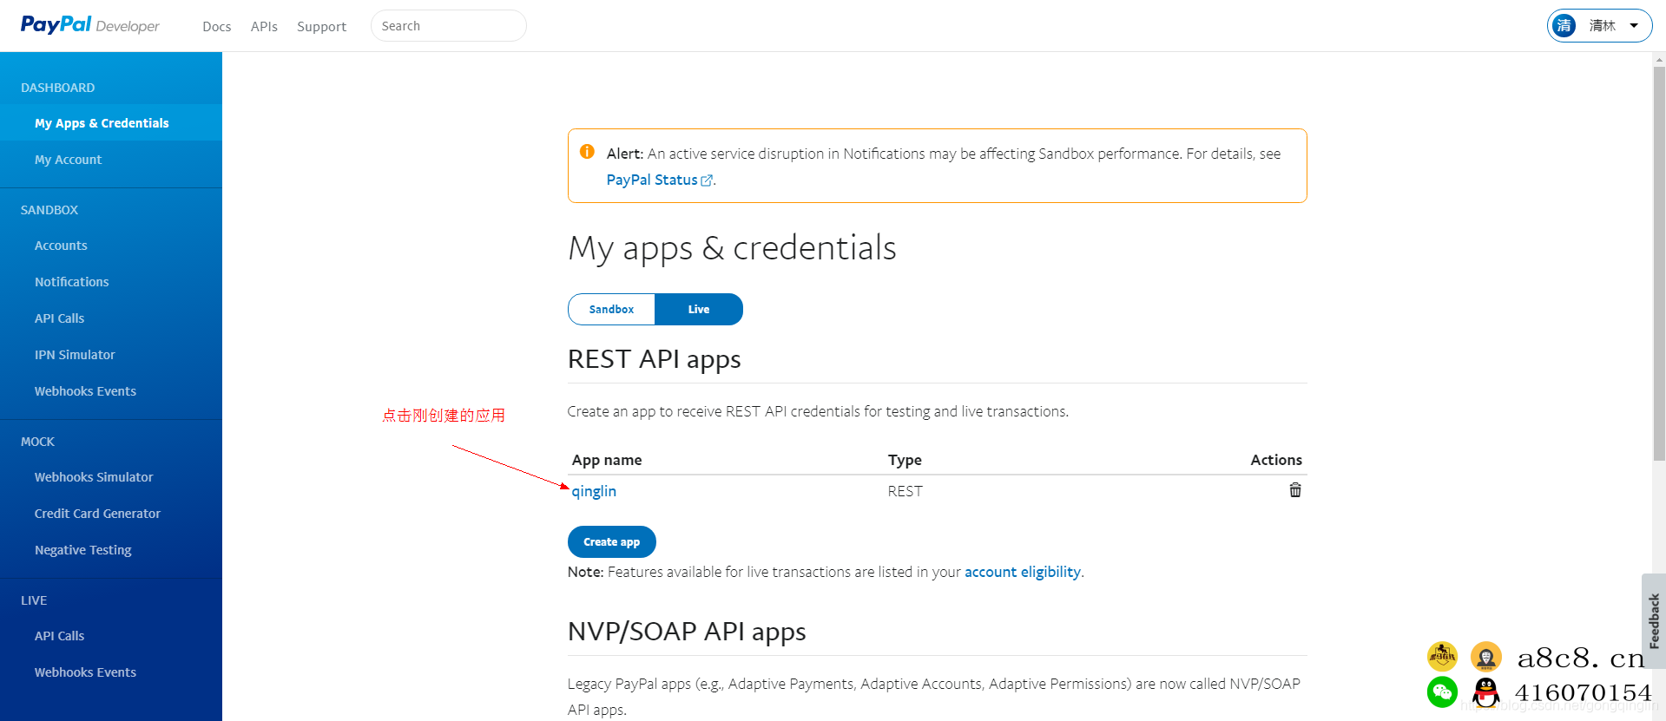The height and width of the screenshot is (721, 1666).
Task: Click the My apps & credentials title
Action: [732, 248]
